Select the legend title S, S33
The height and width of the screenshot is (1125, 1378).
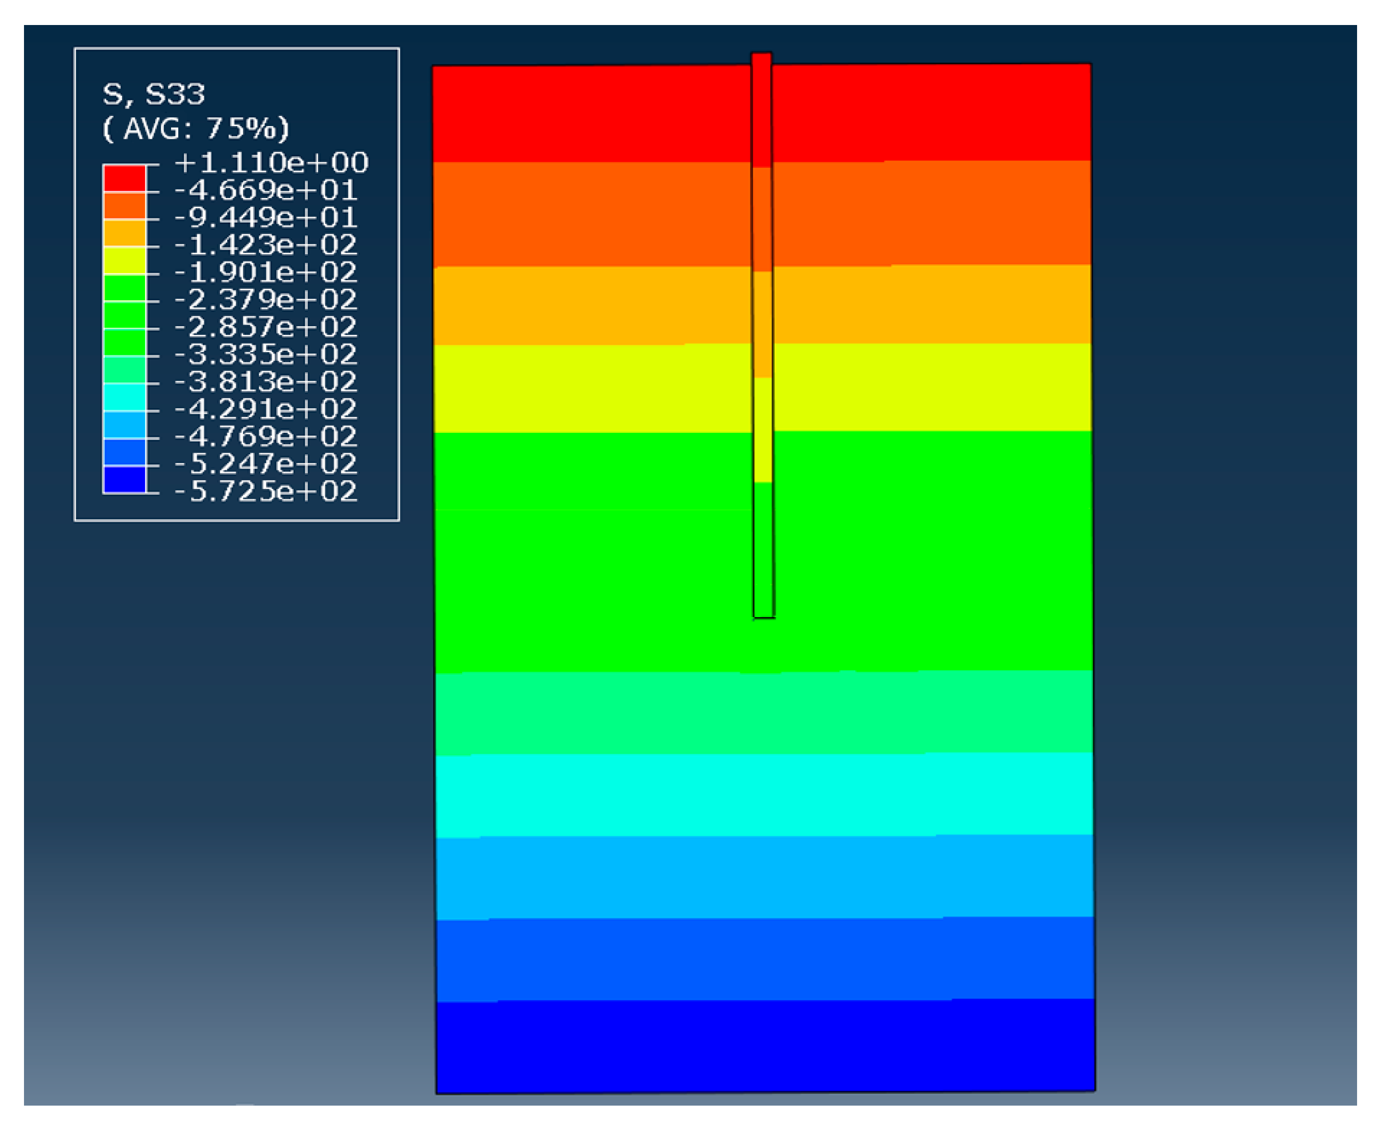pyautogui.click(x=154, y=94)
